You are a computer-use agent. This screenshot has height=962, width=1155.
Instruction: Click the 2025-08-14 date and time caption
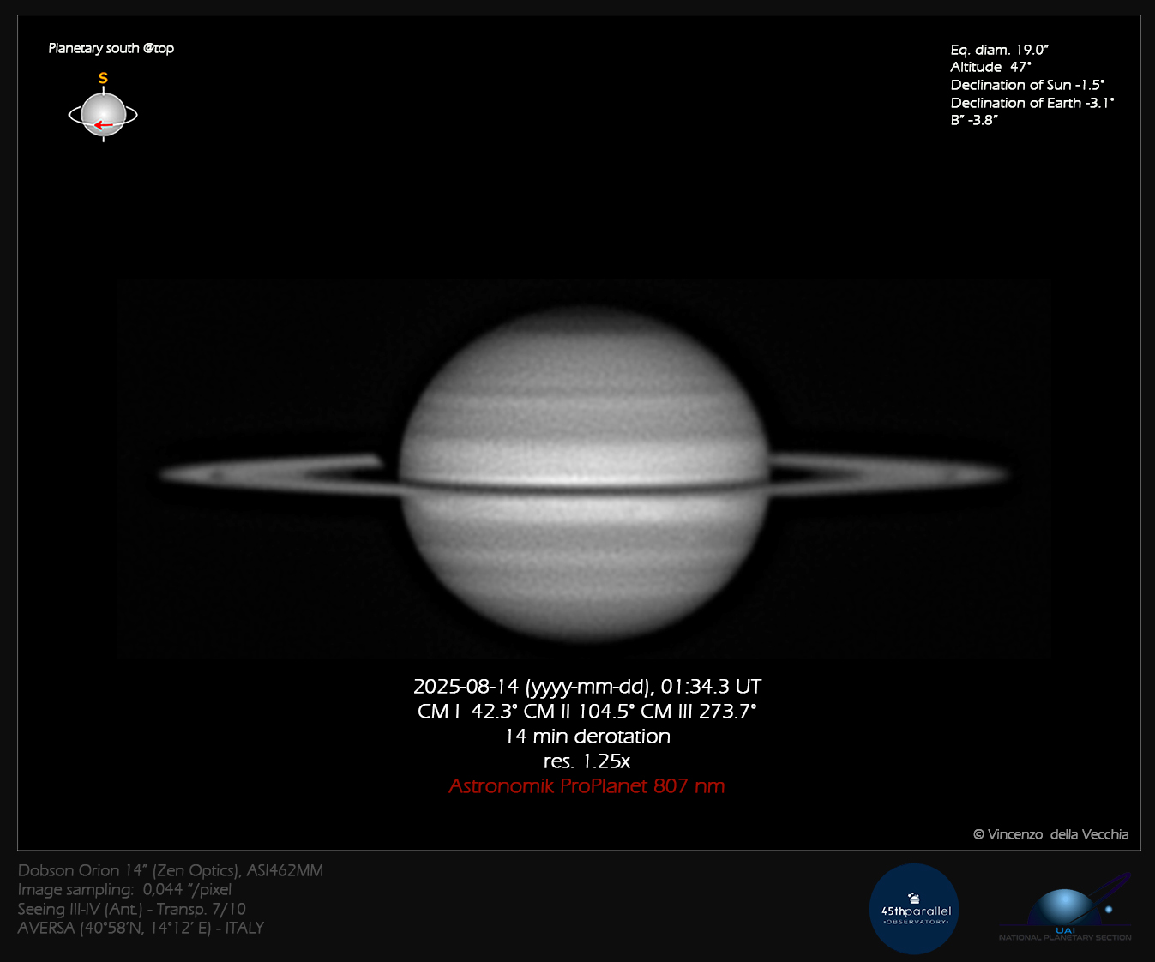pos(587,687)
